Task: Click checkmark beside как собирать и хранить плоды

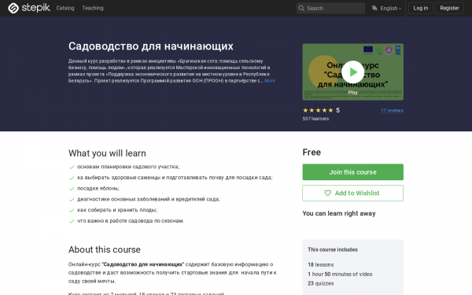Action: coord(72,210)
